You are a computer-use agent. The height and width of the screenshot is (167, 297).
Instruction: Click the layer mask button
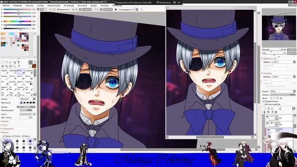pyautogui.click(x=294, y=109)
